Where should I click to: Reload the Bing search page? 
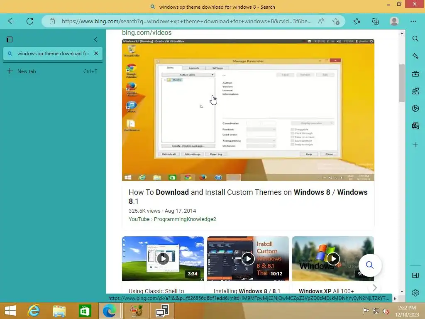(30, 21)
